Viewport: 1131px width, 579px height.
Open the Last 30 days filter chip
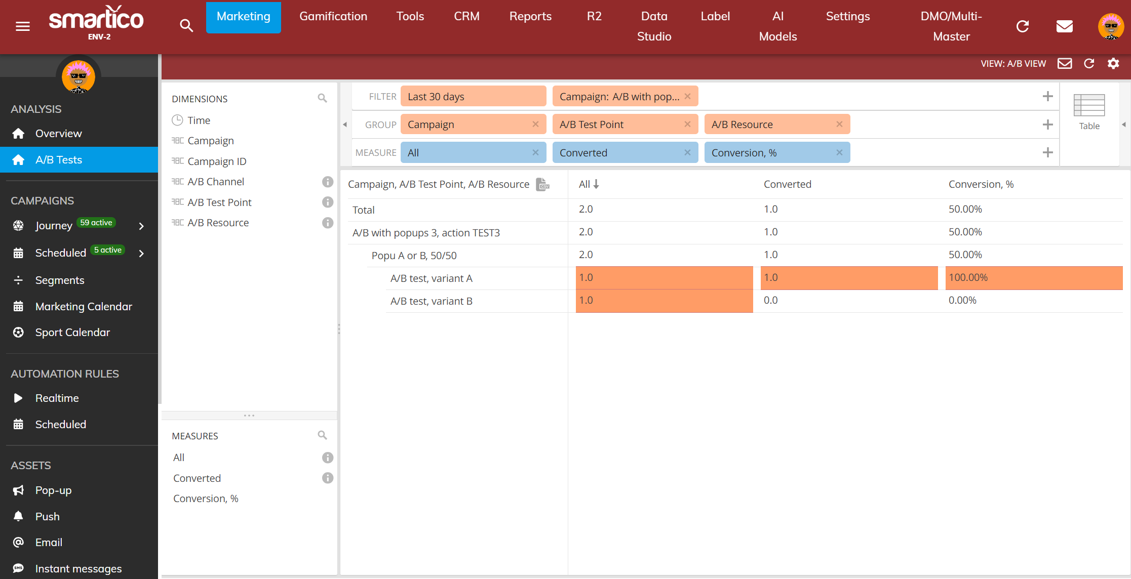[473, 96]
